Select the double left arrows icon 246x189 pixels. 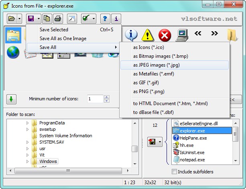pyautogui.click(x=198, y=33)
